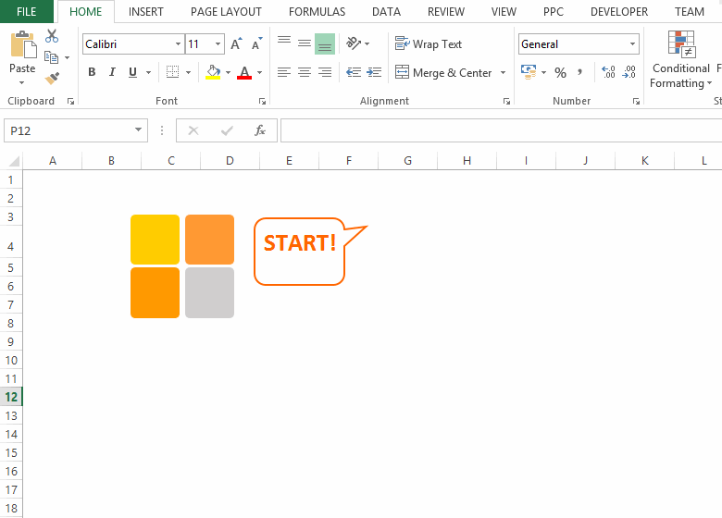The height and width of the screenshot is (518, 722).
Task: Decrease decimal places
Action: [629, 72]
